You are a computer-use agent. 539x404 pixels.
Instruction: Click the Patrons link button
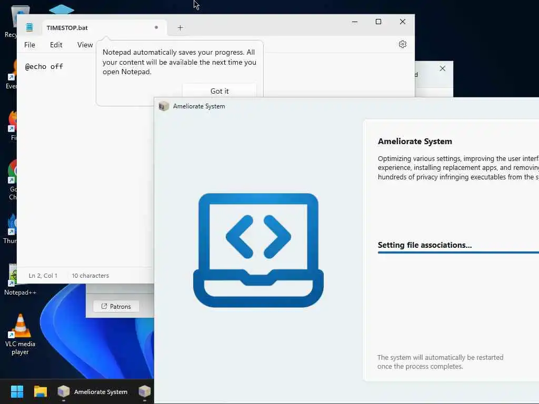point(116,307)
